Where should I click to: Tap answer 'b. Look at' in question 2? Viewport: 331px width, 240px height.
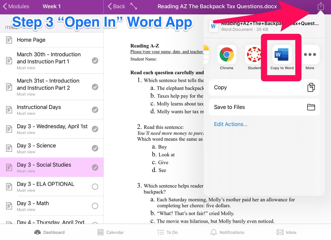click(163, 155)
